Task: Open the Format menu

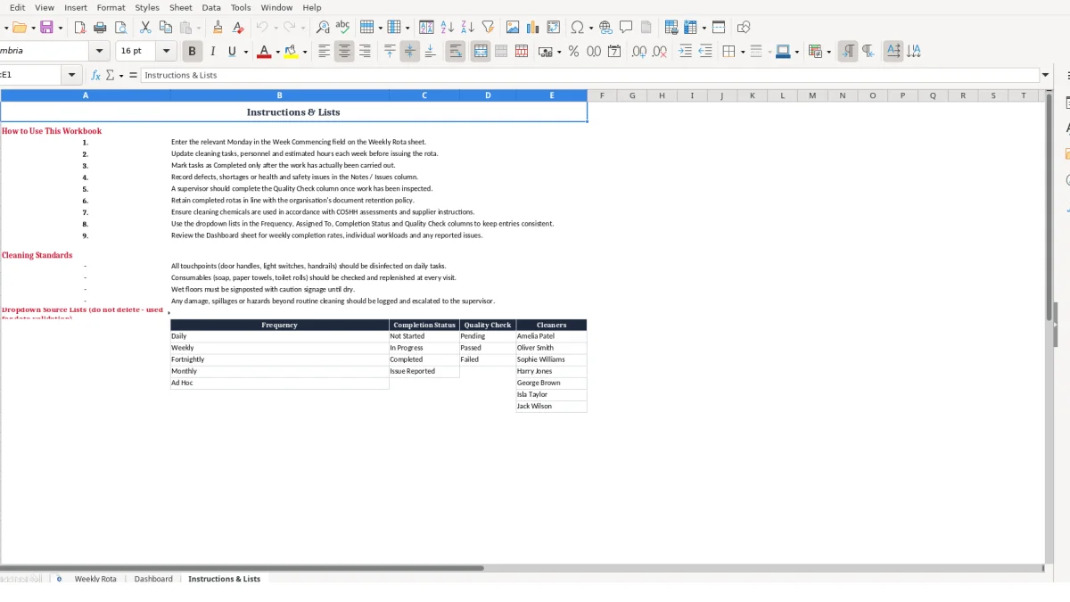Action: [111, 7]
